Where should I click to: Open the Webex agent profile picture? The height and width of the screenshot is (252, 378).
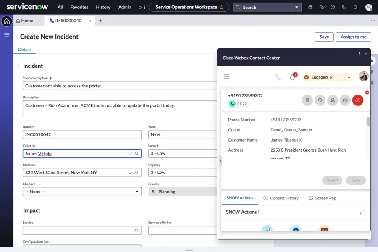pos(363,76)
